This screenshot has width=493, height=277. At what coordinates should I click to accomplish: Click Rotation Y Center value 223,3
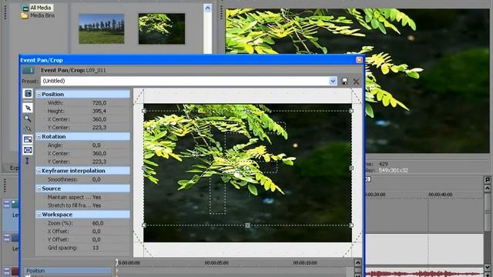click(99, 162)
